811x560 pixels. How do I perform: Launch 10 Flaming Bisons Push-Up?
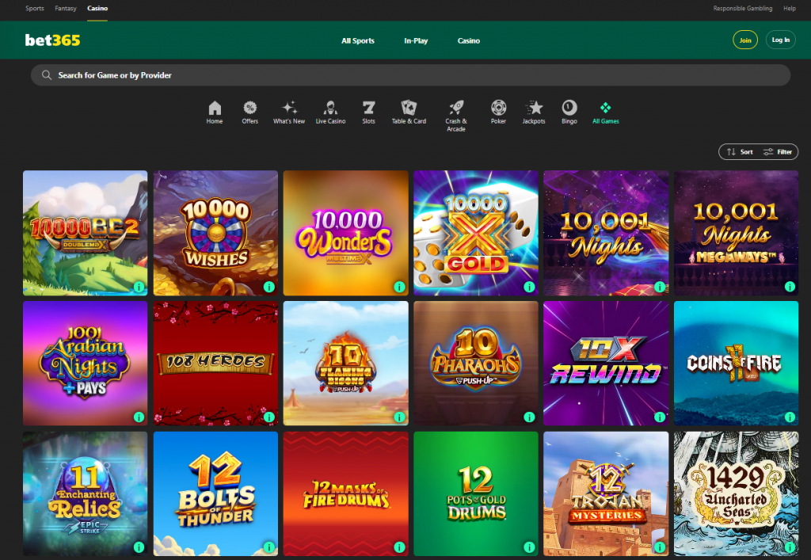click(345, 363)
